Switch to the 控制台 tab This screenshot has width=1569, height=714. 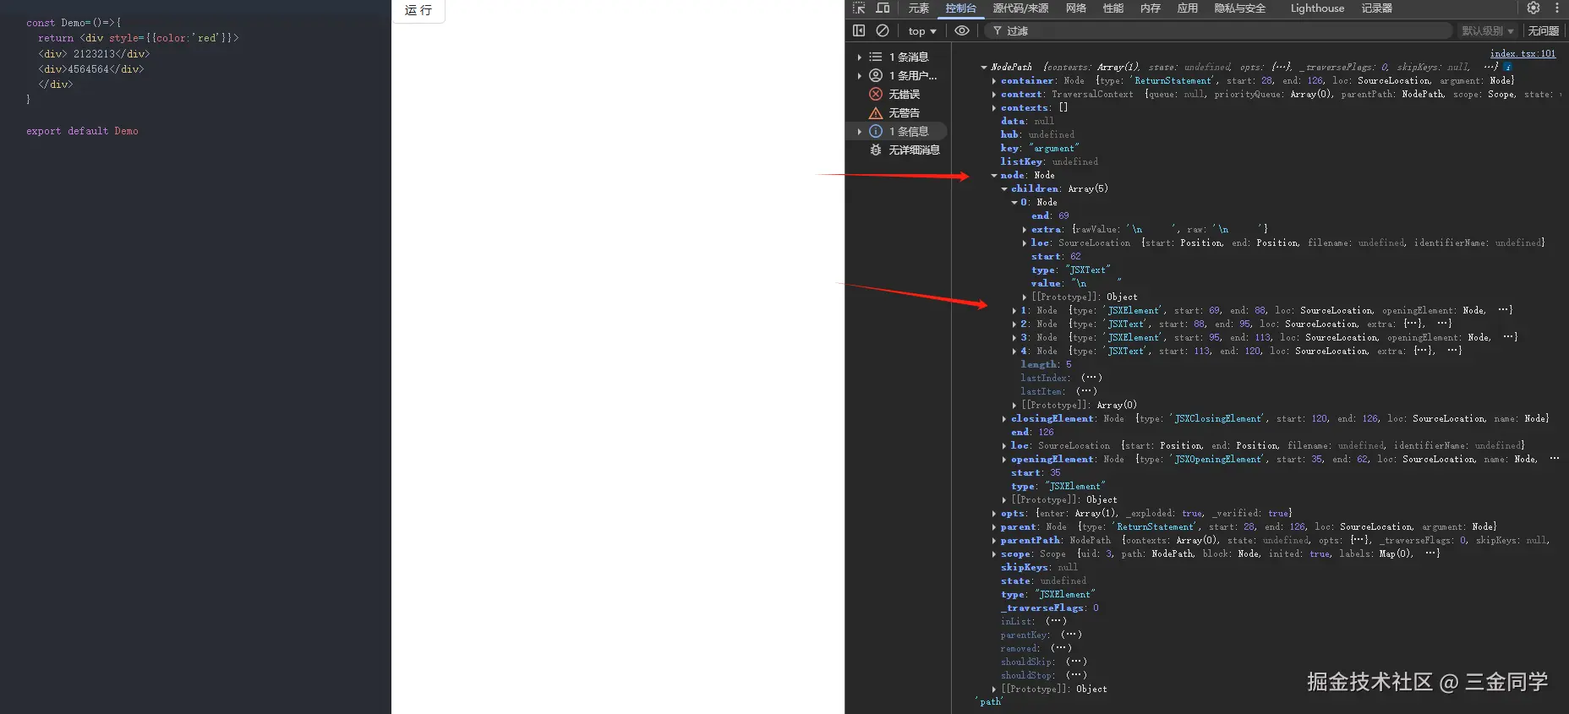coord(960,8)
